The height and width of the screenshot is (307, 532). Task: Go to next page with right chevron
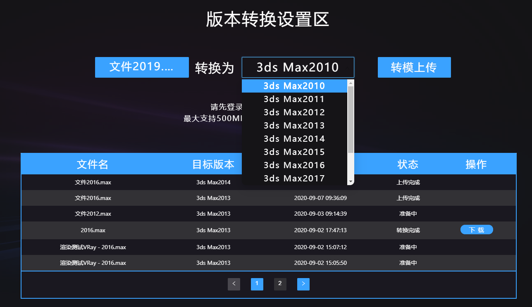[303, 284]
